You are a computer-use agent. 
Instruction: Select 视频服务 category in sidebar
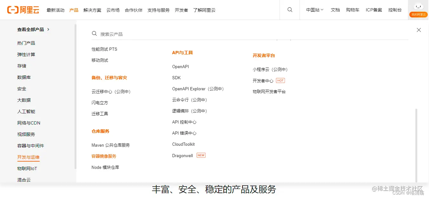[x=26, y=134]
